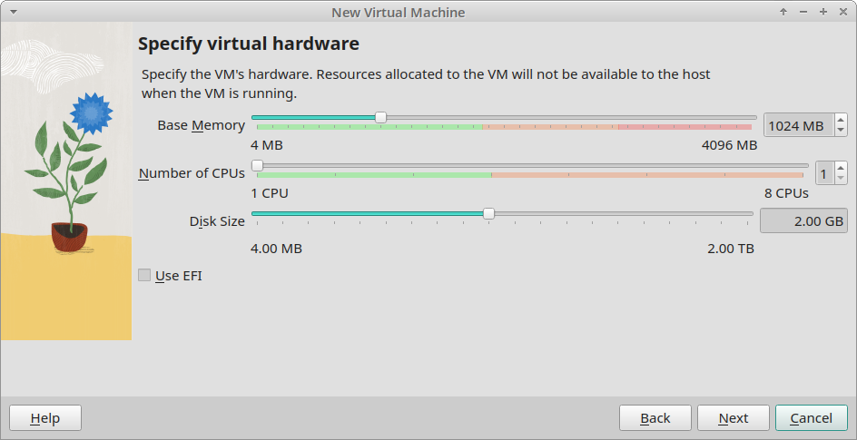Cancel the New Virtual Machine wizard
The image size is (857, 440).
(812, 417)
